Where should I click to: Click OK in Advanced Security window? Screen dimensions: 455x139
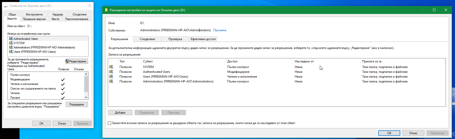pos(389,133)
